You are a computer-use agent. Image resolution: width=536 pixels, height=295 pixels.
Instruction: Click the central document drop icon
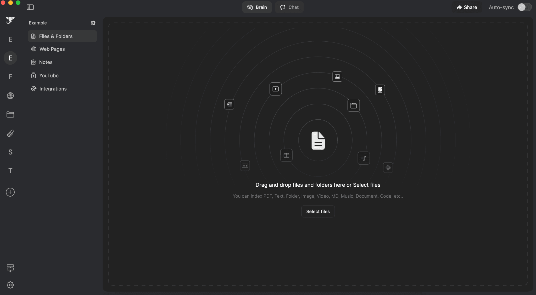point(318,141)
